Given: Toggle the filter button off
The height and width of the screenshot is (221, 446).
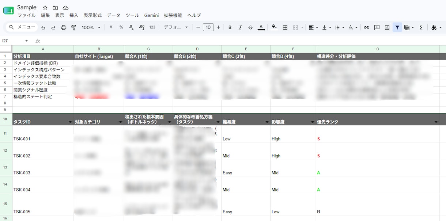Looking at the screenshot, I should (x=397, y=27).
